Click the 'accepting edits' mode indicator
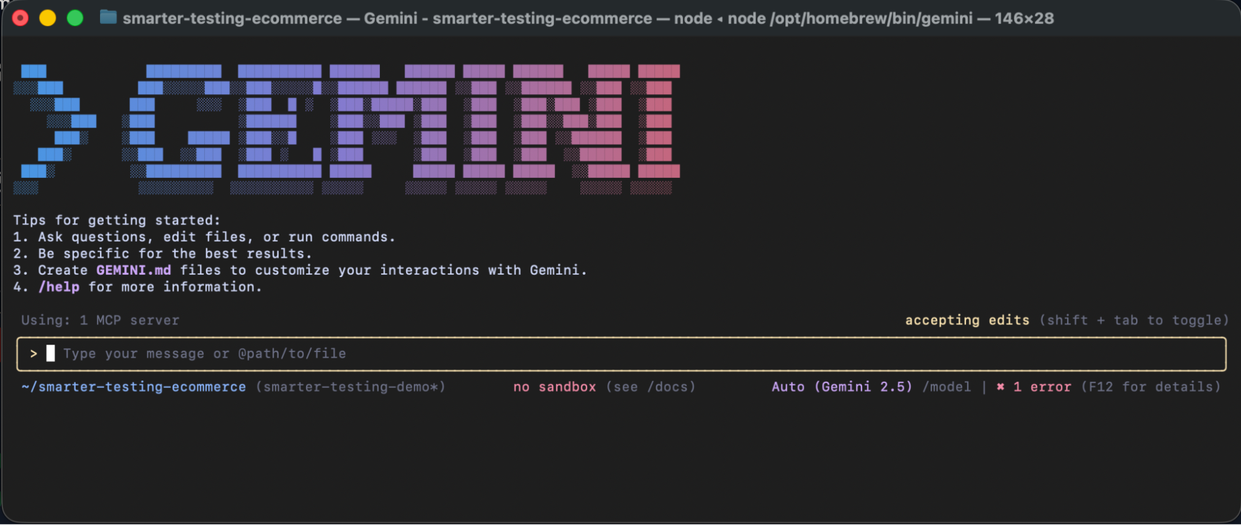The height and width of the screenshot is (525, 1241). (x=967, y=320)
